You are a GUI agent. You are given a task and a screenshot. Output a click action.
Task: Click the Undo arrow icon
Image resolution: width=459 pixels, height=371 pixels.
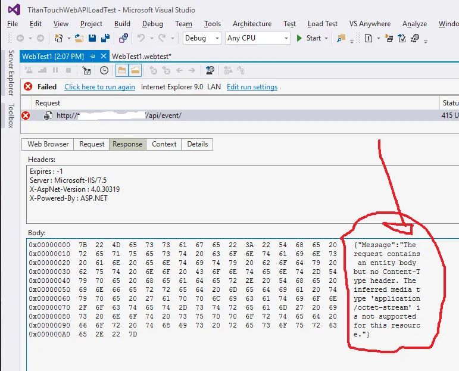coord(141,38)
